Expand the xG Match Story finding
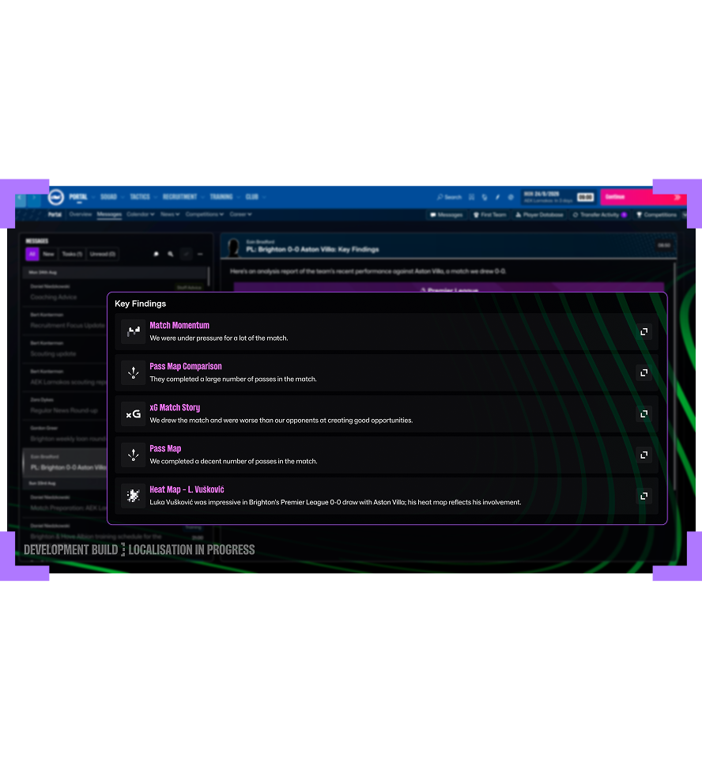Image resolution: width=702 pixels, height=759 pixels. (644, 413)
